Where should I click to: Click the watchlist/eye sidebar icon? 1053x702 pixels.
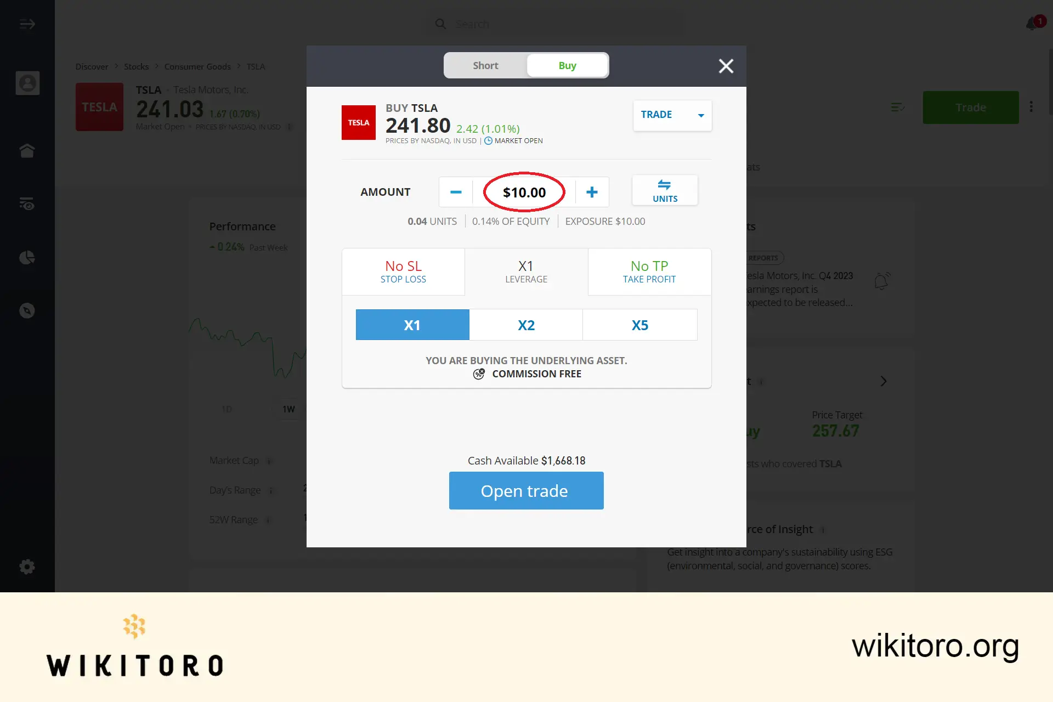coord(27,203)
